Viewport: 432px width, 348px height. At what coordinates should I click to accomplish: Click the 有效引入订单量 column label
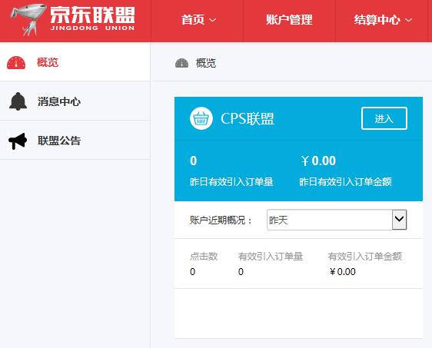271,257
